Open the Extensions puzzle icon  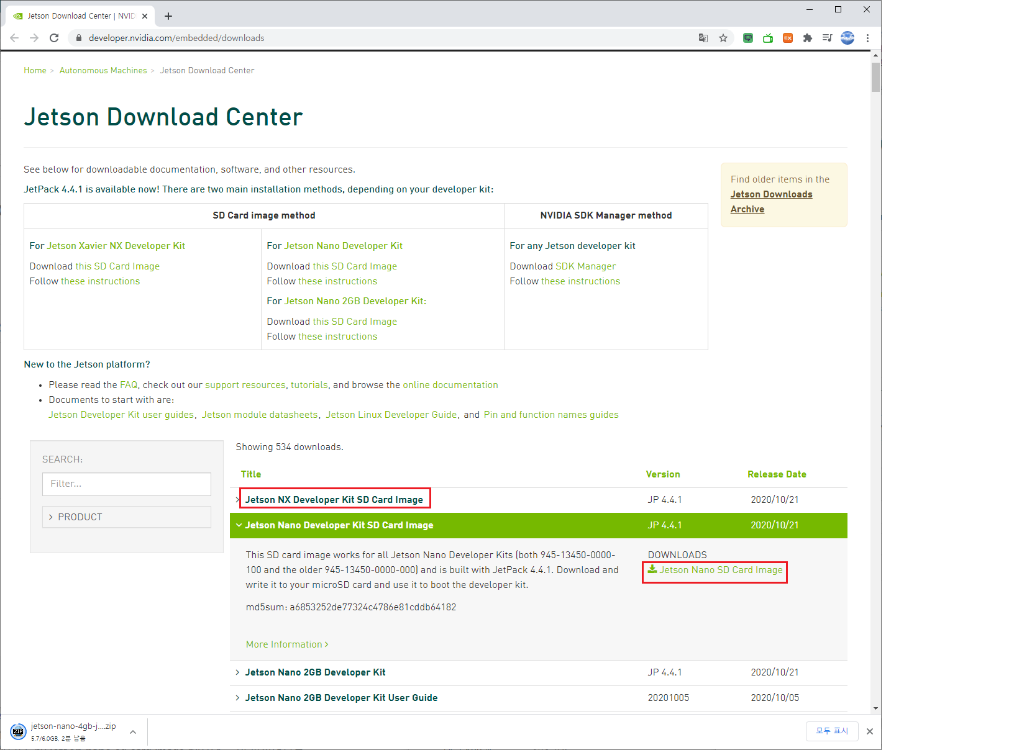tap(808, 38)
